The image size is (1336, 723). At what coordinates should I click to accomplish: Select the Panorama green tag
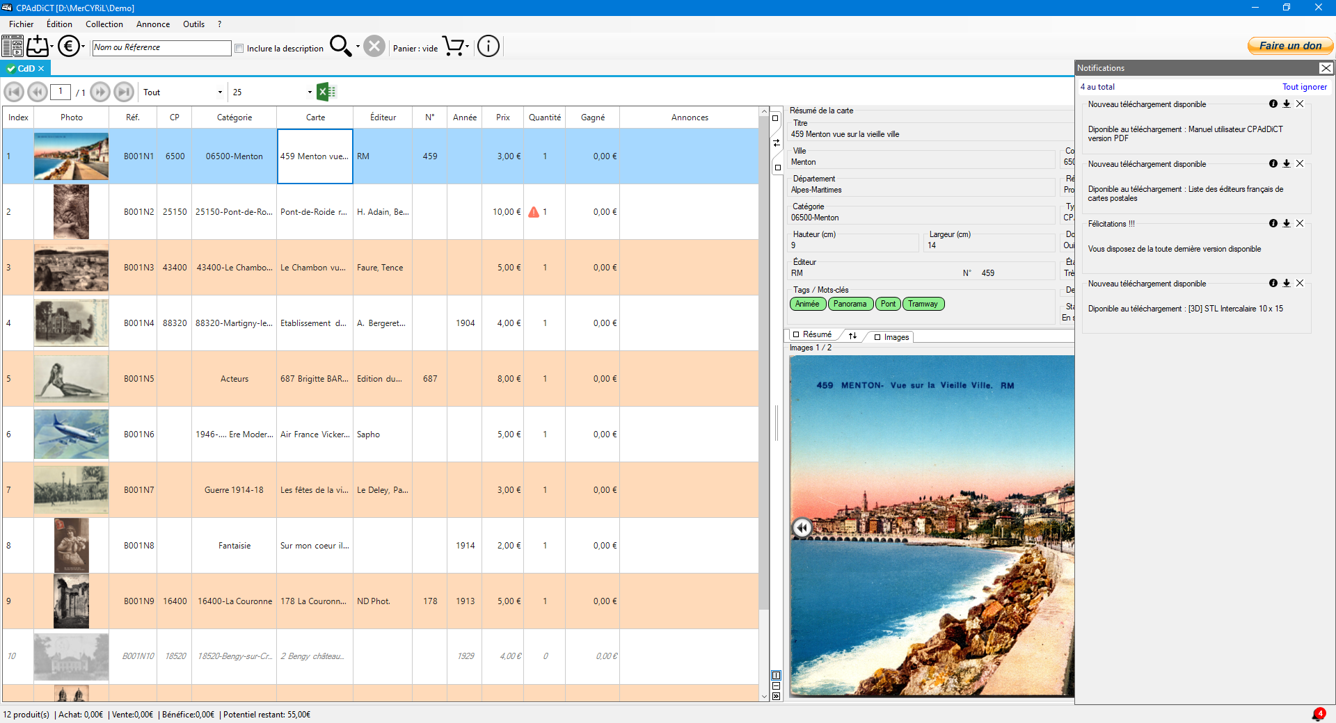pos(850,304)
